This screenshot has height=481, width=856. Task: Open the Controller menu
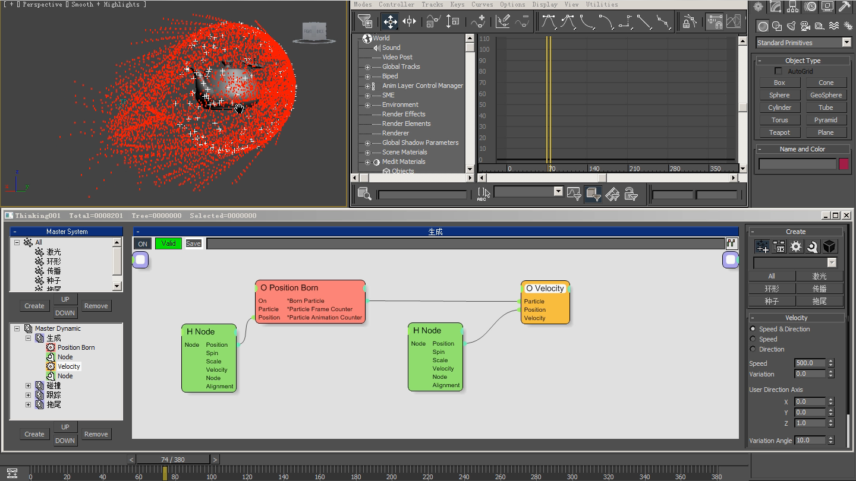396,4
